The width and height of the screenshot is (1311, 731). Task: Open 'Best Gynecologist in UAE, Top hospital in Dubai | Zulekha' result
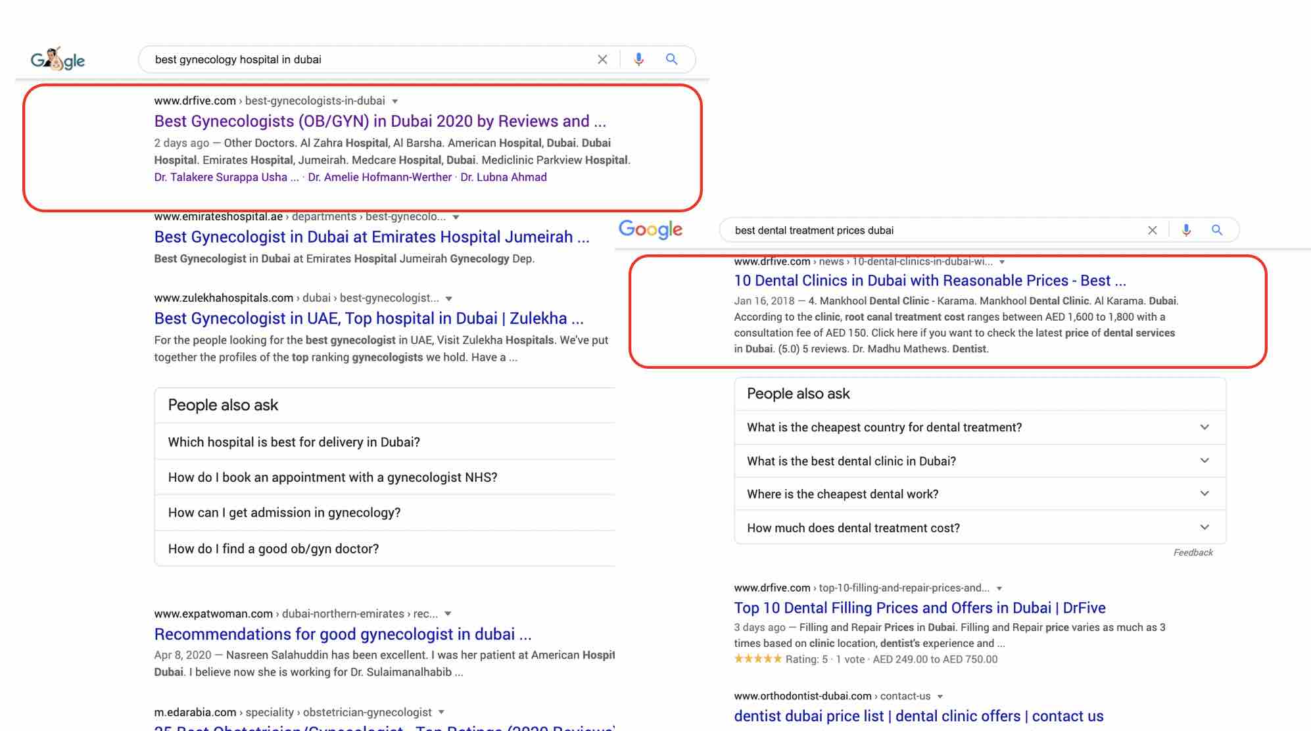[369, 318]
